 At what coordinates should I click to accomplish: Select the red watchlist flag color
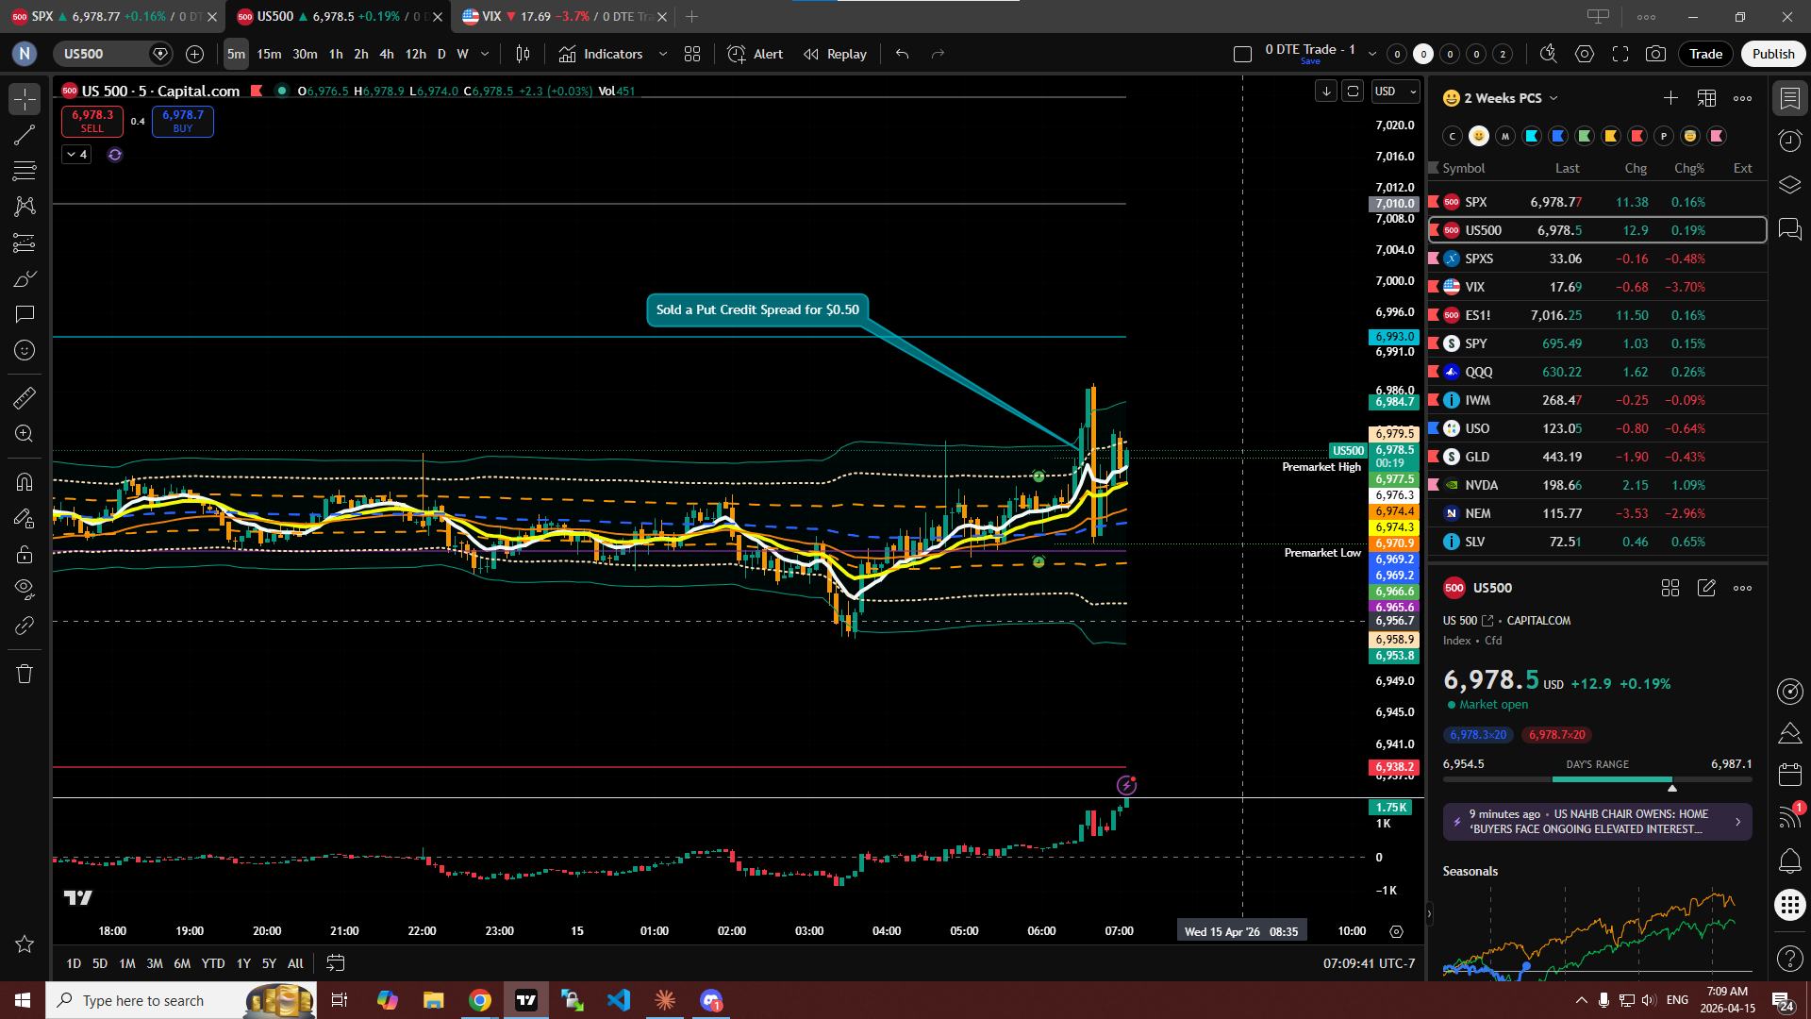(1637, 136)
